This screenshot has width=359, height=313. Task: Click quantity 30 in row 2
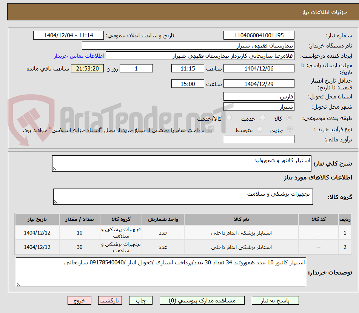(x=79, y=247)
